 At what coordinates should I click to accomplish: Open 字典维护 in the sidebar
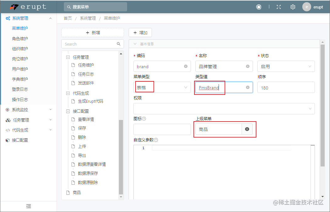(20, 79)
